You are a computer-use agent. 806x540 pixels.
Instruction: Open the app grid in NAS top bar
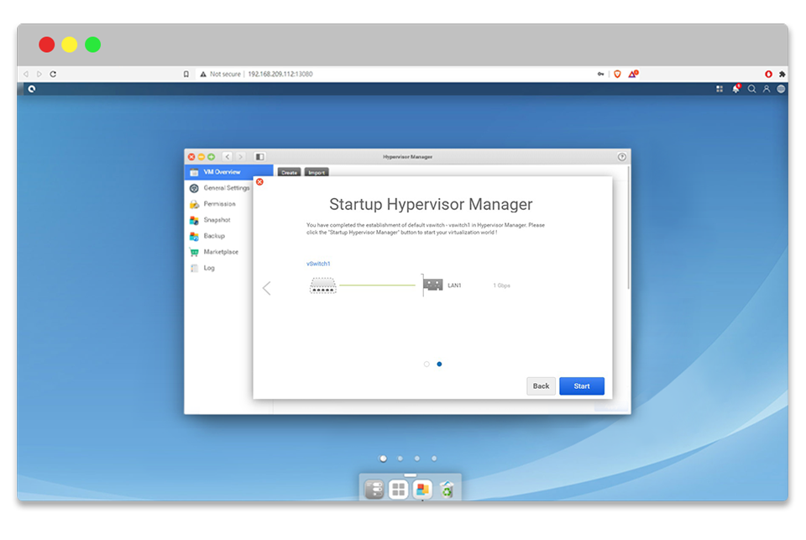pyautogui.click(x=720, y=89)
